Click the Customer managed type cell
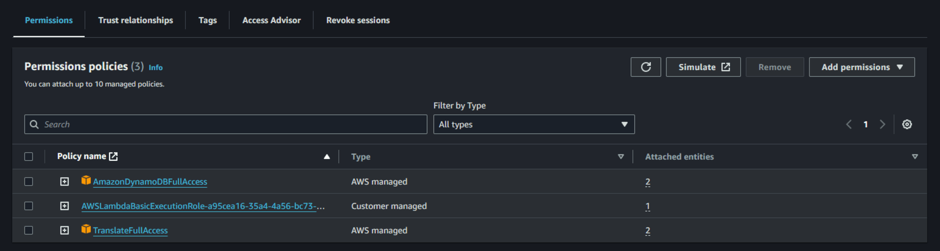 pos(389,206)
